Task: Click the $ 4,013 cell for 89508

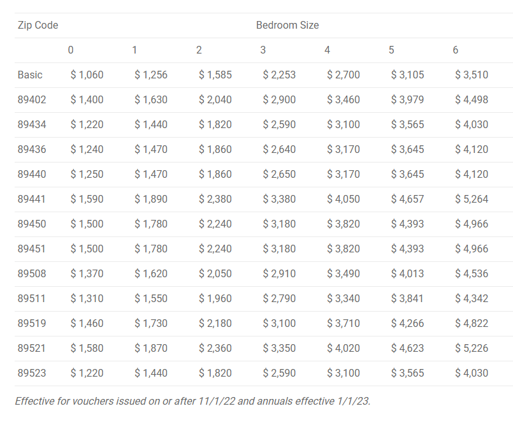Action: 407,274
